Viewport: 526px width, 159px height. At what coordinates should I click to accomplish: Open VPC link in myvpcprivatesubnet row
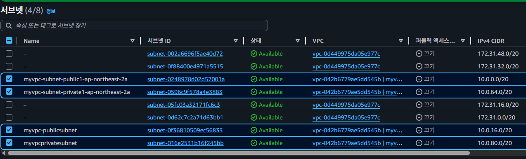pos(358,143)
